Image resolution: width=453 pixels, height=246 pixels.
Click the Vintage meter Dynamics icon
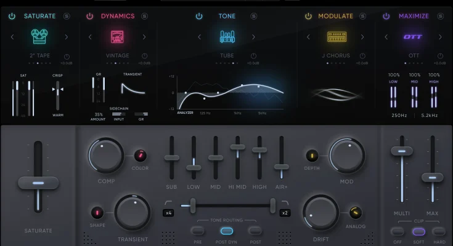(x=117, y=37)
